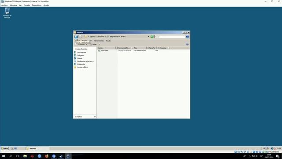282x159 pixels.
Task: Click the folder icon in Explorer address bar
Action: pos(86,37)
